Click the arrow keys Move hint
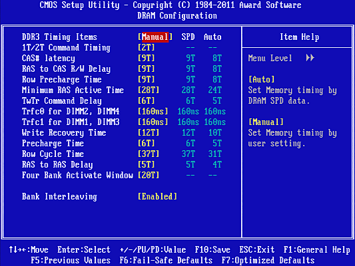 (29, 250)
